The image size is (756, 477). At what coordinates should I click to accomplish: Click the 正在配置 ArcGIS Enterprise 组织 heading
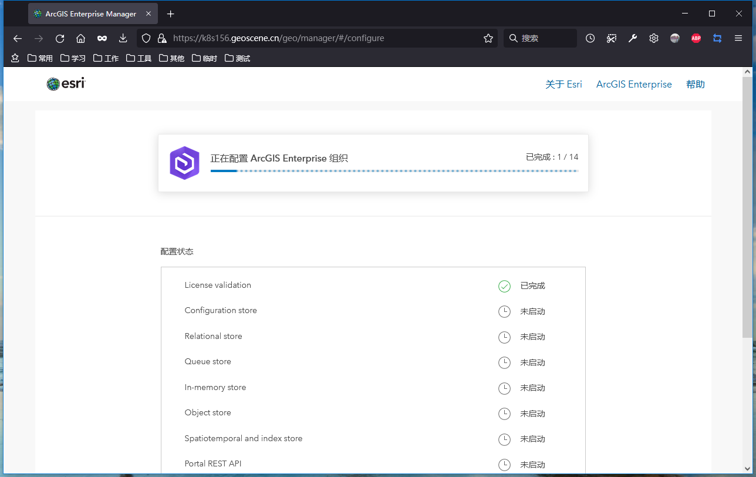coord(279,159)
